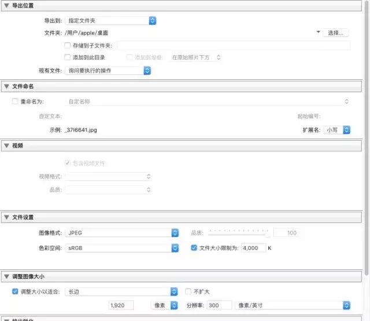Toggle the 添加到堆叠 checkbox
Viewport: 370px width, 321px height.
pos(129,57)
